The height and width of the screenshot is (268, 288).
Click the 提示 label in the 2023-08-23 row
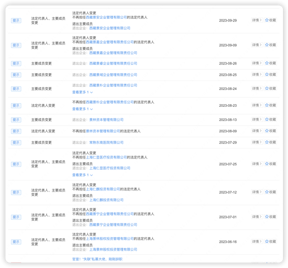pos(16,106)
